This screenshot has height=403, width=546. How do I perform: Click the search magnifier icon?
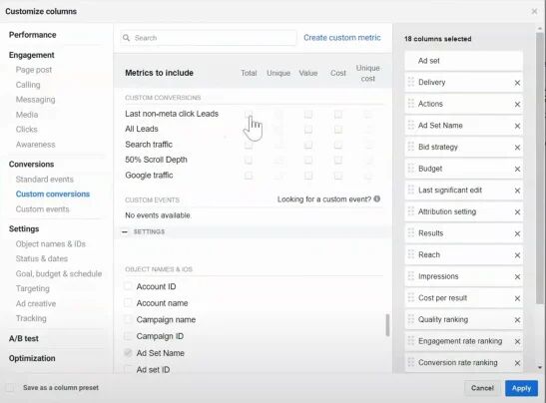(x=127, y=38)
